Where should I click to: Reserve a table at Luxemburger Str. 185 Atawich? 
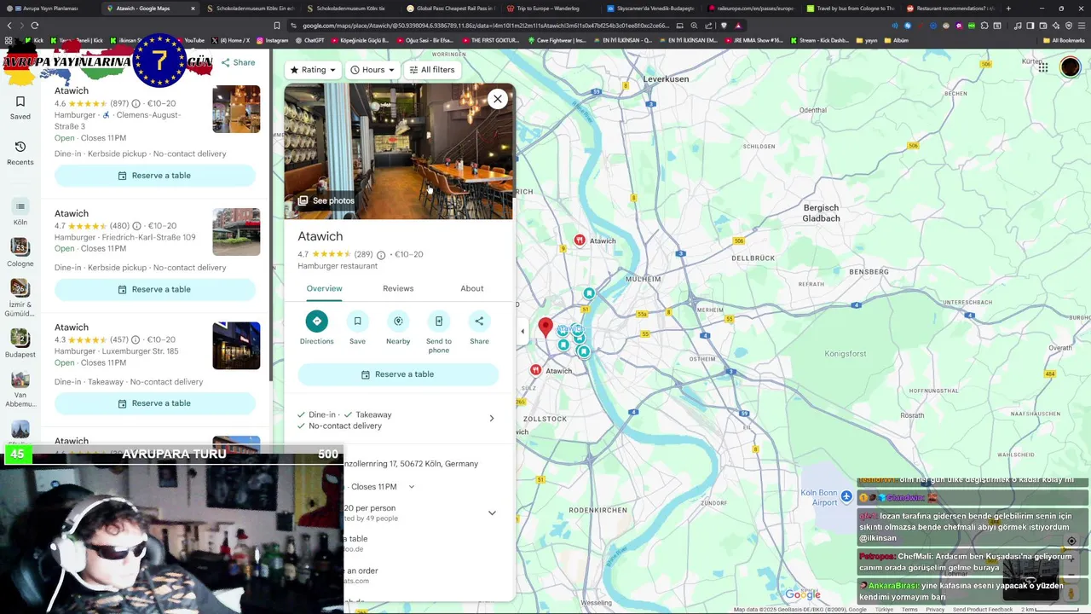click(x=155, y=403)
